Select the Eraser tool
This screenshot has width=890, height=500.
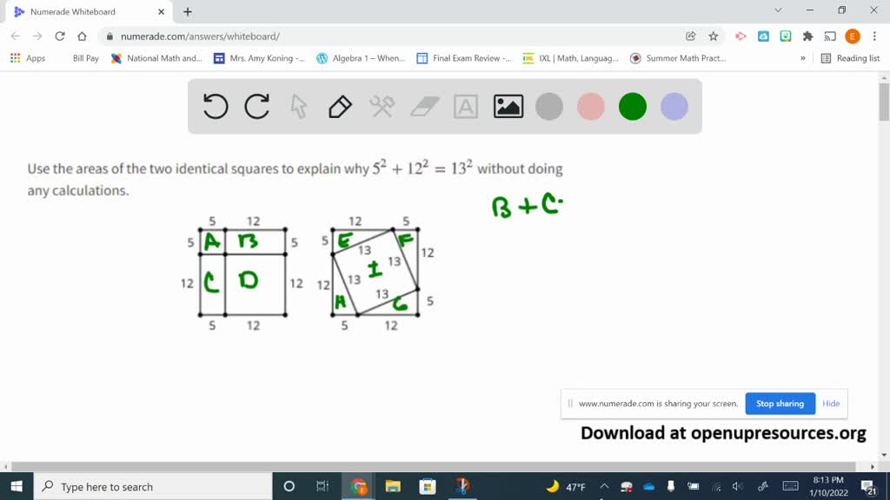point(424,106)
